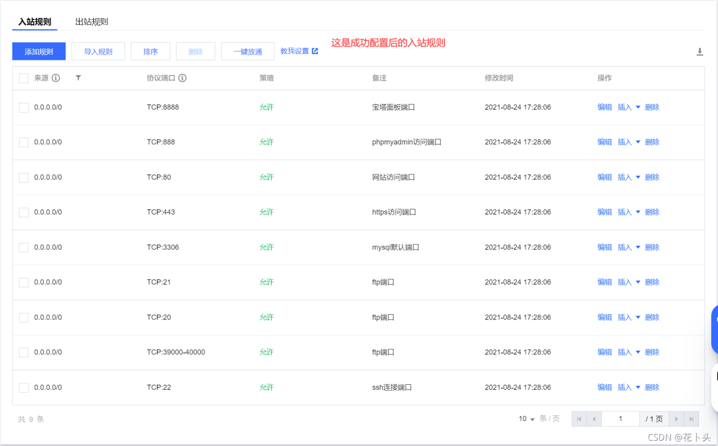Click the 共 9 条 total count text
Viewport: 718px width, 446px height.
click(x=31, y=419)
